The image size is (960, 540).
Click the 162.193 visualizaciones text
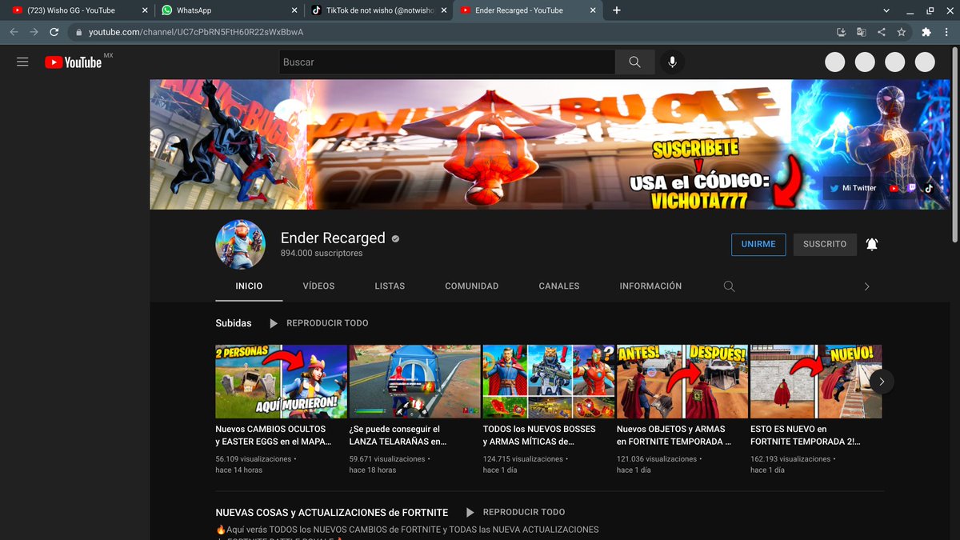point(790,459)
